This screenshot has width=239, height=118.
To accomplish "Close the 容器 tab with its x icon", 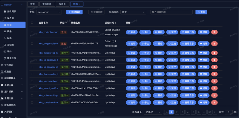I will (x=80, y=4).
